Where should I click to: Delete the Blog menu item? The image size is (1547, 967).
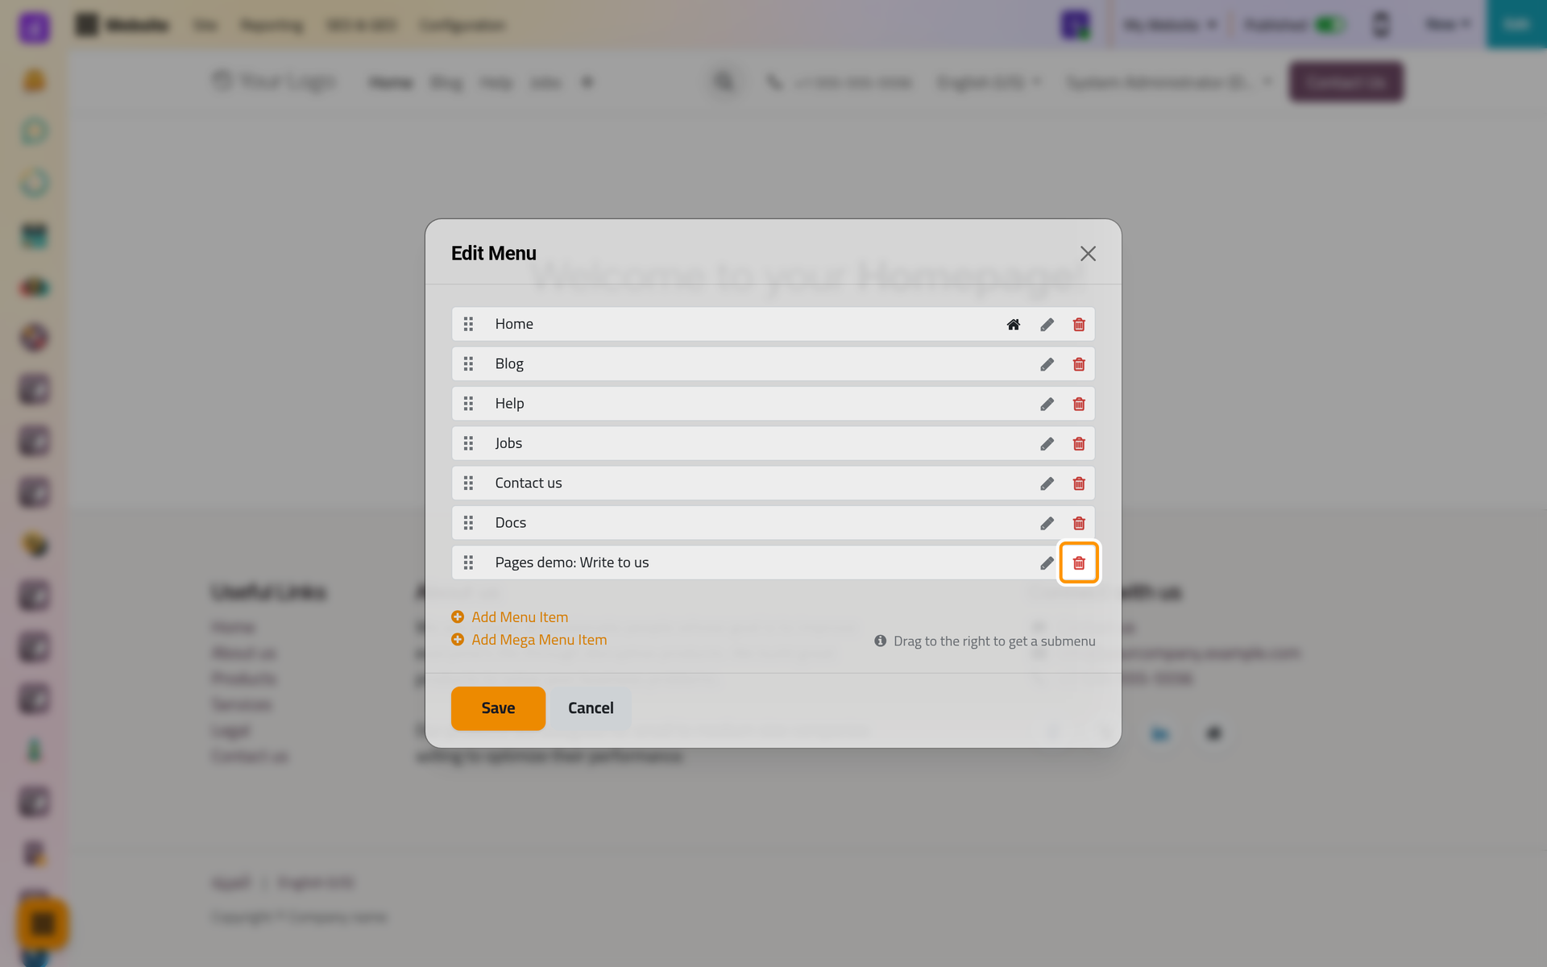click(1079, 364)
